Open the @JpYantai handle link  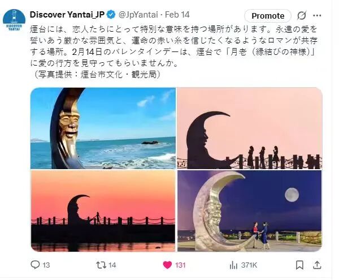[x=138, y=15]
